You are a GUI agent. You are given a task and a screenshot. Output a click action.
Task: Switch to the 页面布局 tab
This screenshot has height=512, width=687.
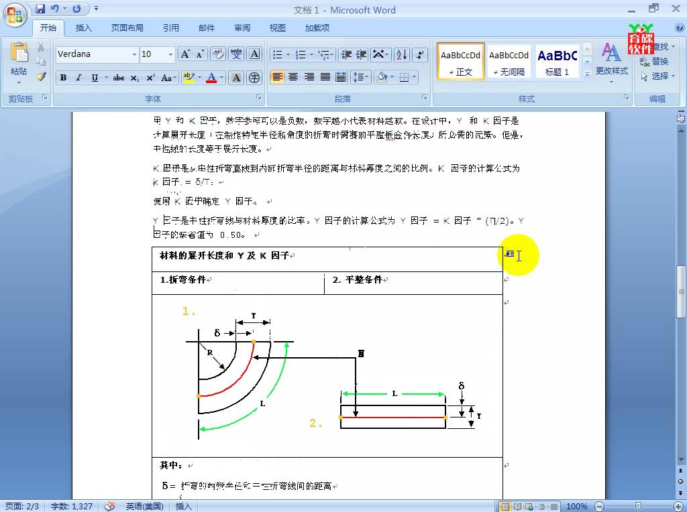point(127,28)
